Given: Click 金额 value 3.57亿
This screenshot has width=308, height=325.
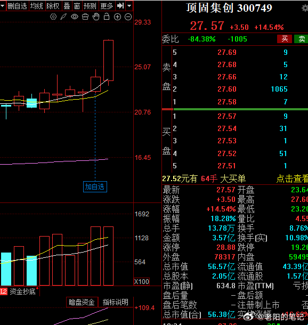Looking at the screenshot, I should pyautogui.click(x=224, y=238).
